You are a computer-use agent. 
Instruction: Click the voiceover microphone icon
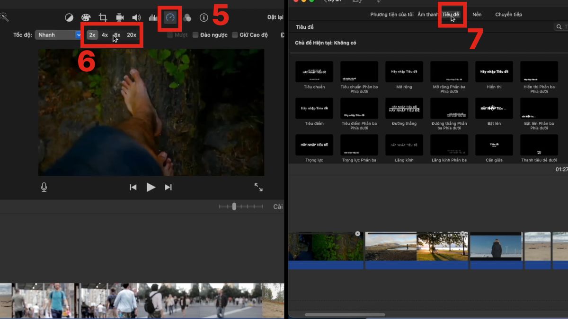(x=44, y=188)
